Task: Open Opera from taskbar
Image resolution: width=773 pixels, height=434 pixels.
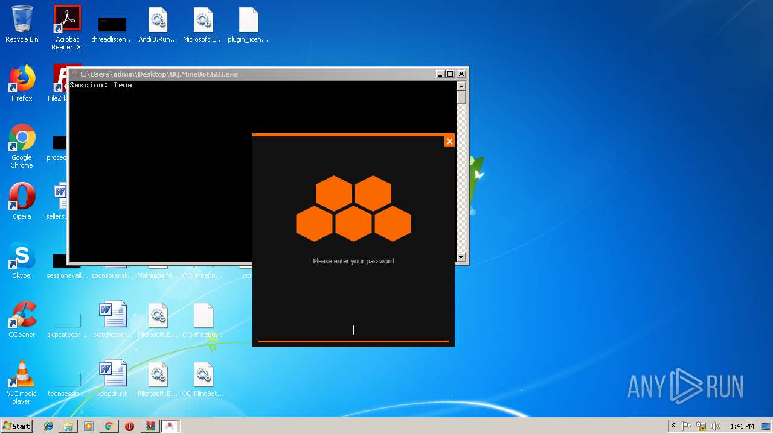Action: (129, 426)
